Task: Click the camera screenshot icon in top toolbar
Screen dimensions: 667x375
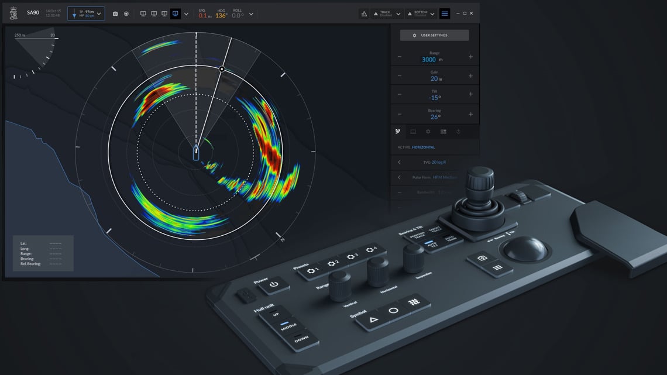Action: [115, 13]
